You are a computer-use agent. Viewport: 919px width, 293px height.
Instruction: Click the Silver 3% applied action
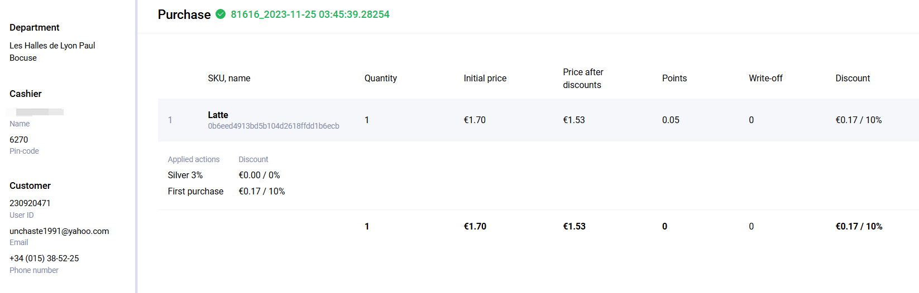coord(185,175)
